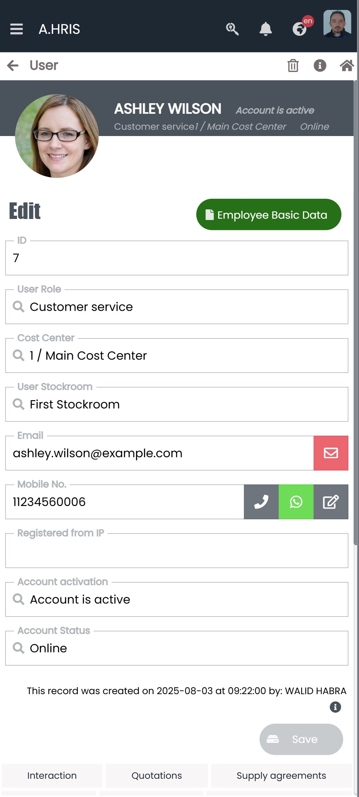Switch to the Quotations tab
This screenshot has height=797, width=359.
coord(157,775)
